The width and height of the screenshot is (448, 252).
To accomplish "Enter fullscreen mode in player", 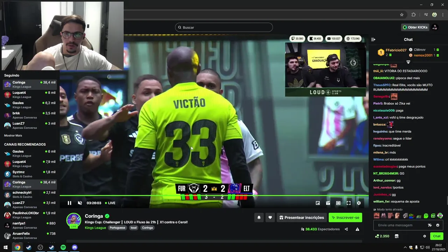I will (349, 203).
